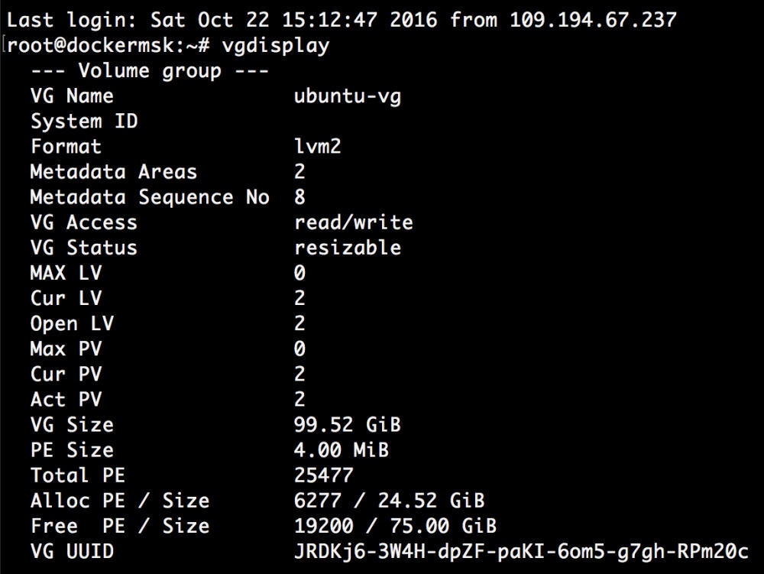Click the IP address 109.194.67.237

593,20
